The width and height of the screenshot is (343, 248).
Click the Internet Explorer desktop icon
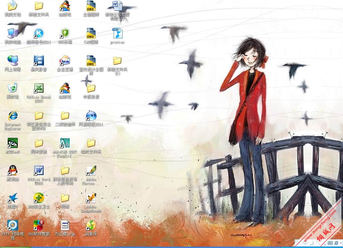coord(13,116)
